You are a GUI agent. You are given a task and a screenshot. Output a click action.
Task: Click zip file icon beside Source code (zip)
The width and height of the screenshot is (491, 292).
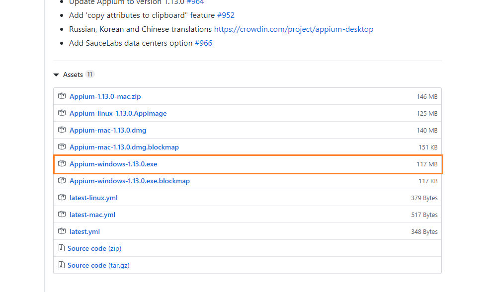62,248
